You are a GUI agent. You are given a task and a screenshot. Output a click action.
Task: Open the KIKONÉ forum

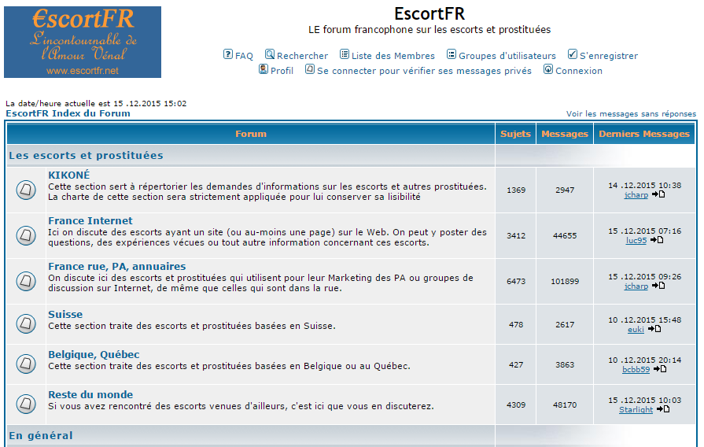[68, 175]
